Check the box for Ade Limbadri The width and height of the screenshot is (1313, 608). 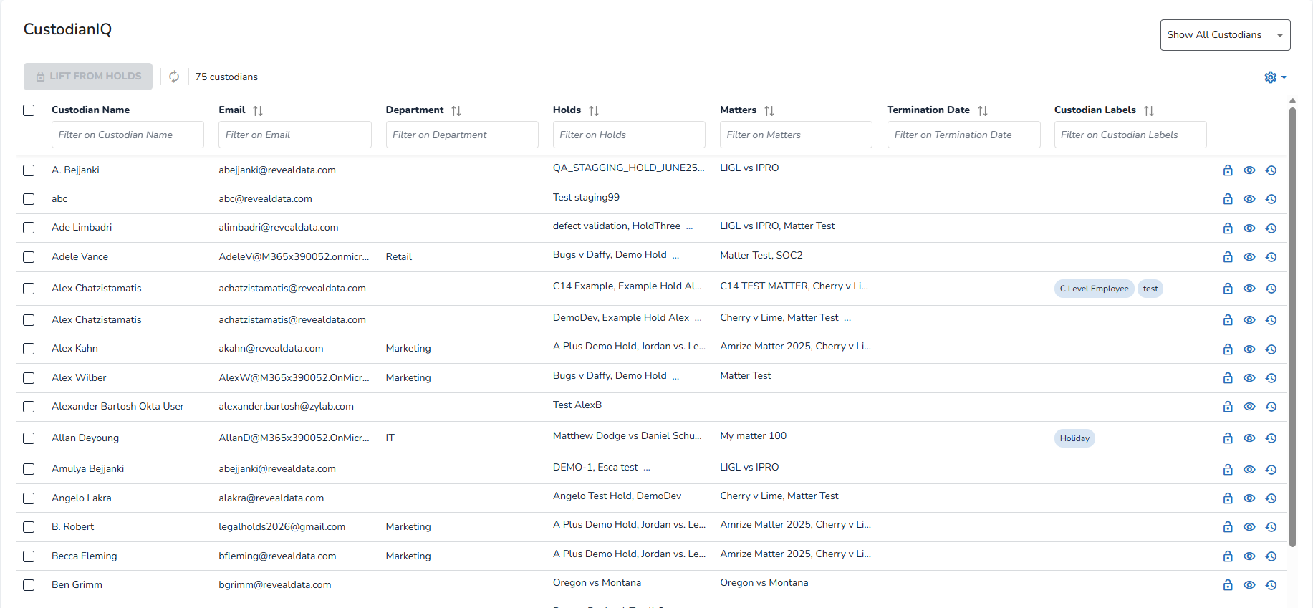point(29,228)
